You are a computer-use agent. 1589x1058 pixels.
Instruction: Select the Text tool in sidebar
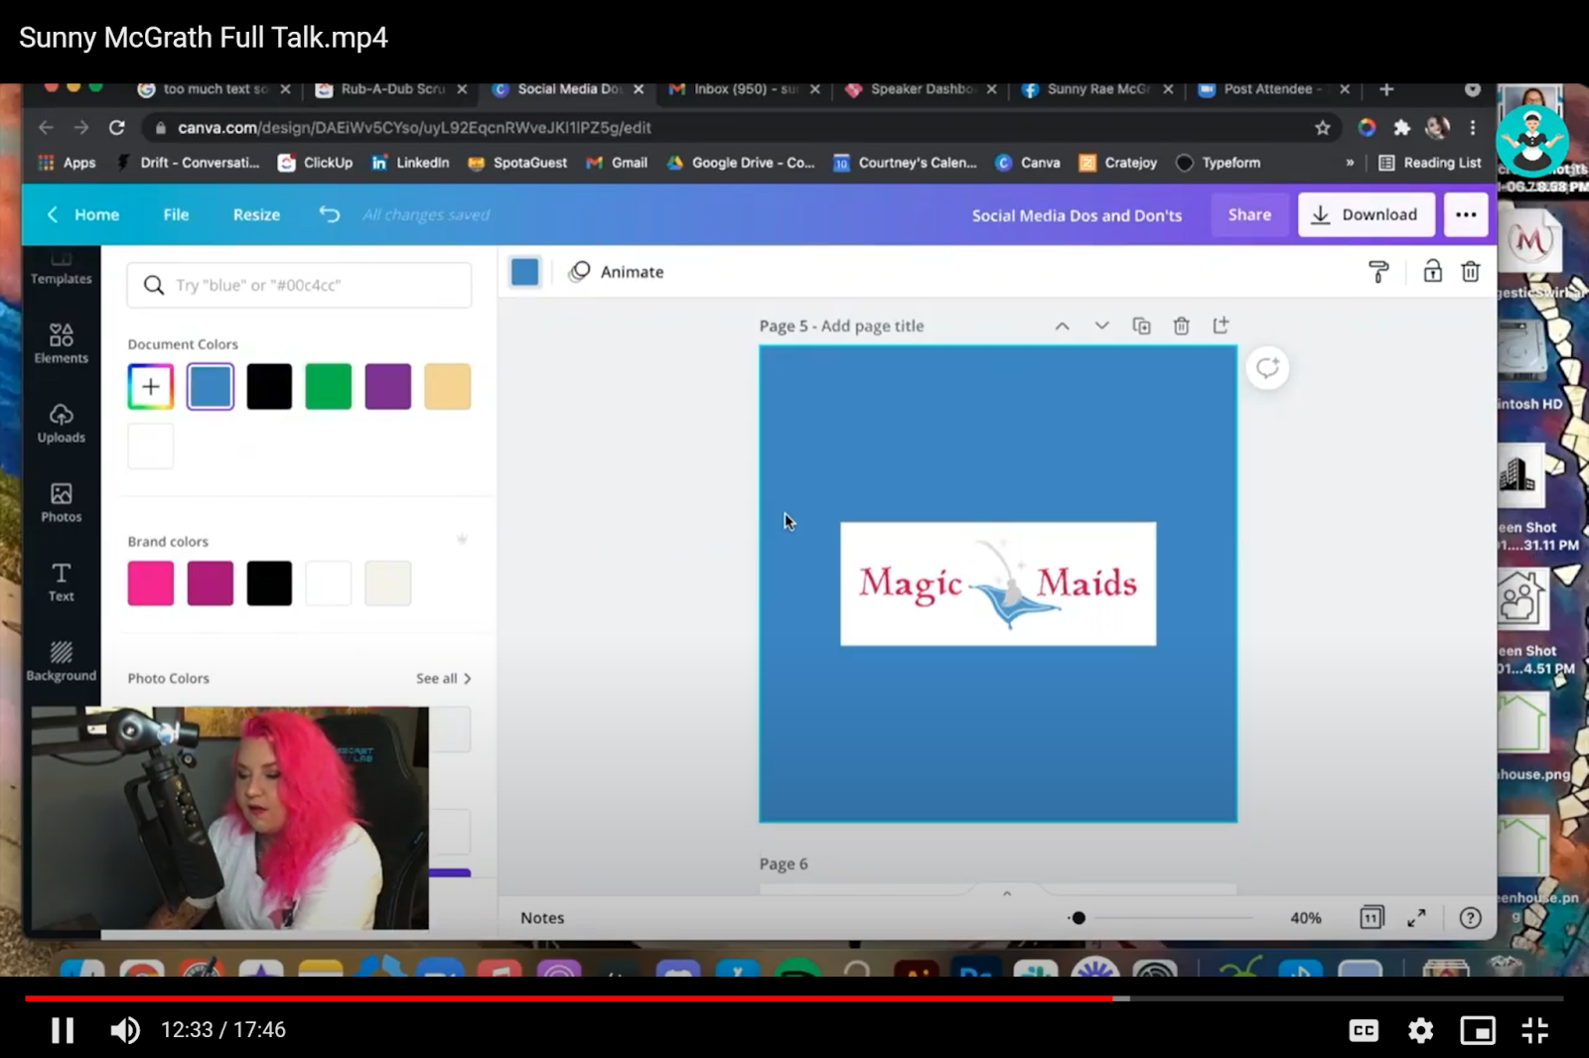(x=61, y=581)
